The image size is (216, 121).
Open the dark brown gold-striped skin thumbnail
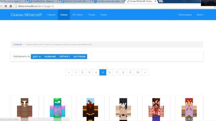90,109
